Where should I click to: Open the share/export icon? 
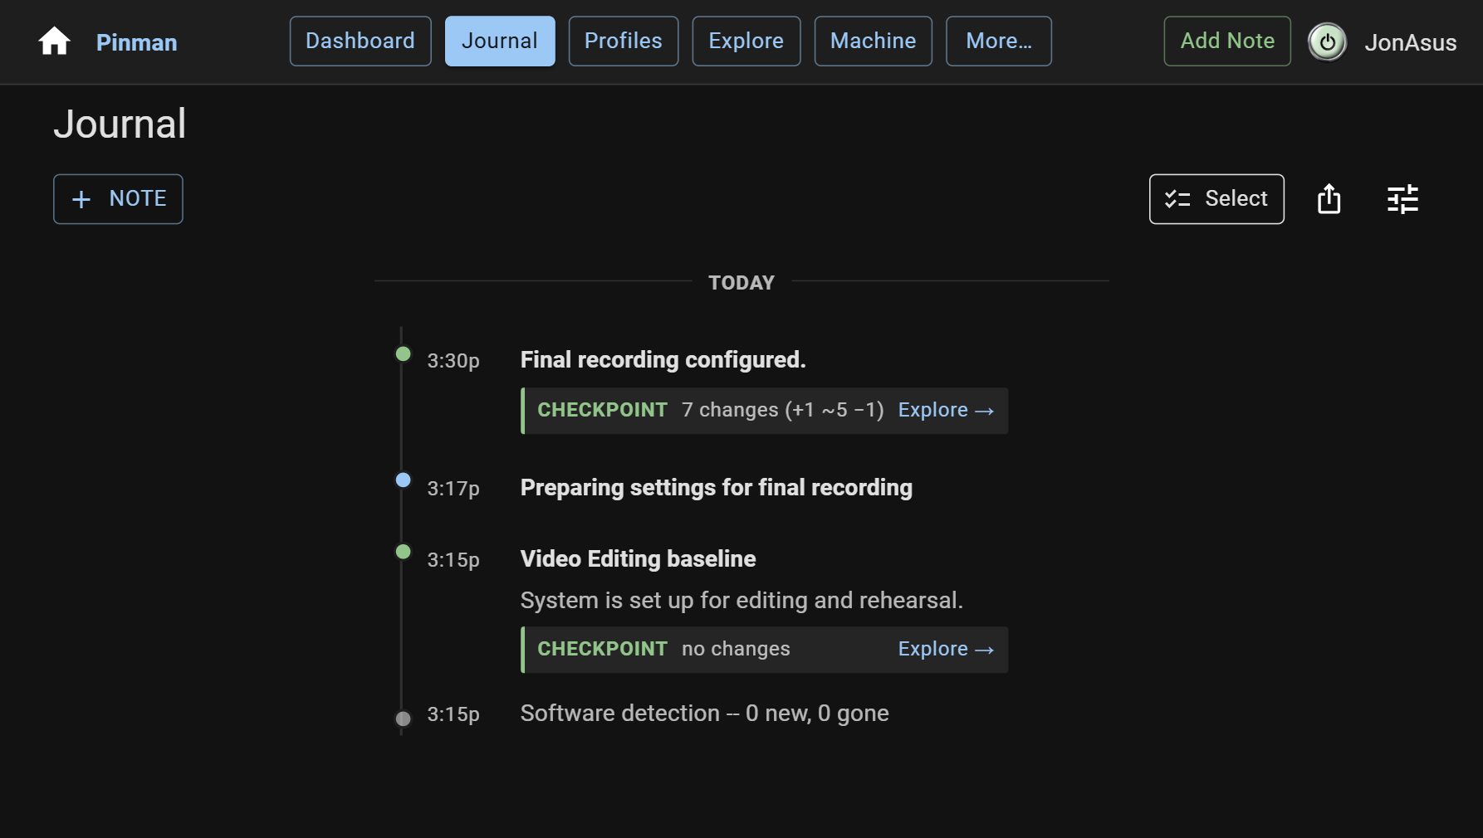coord(1329,199)
